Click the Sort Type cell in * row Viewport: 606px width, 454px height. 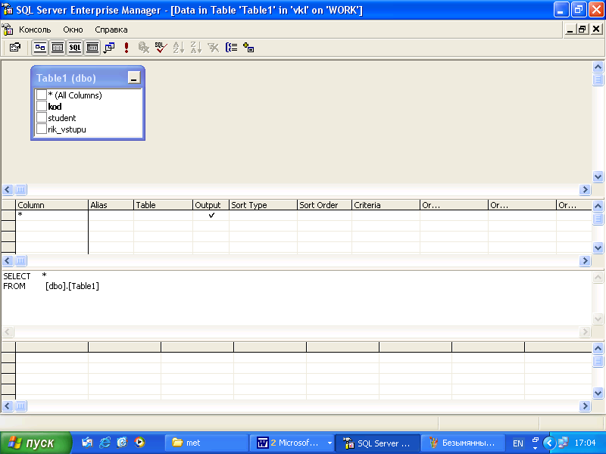click(263, 216)
